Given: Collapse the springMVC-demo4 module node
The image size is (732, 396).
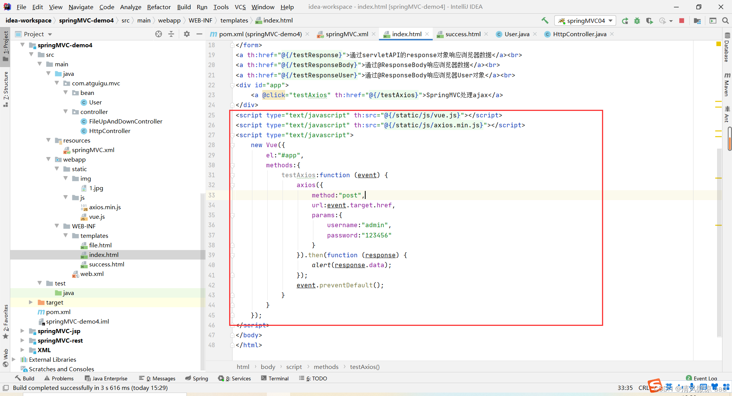Looking at the screenshot, I should coord(22,45).
